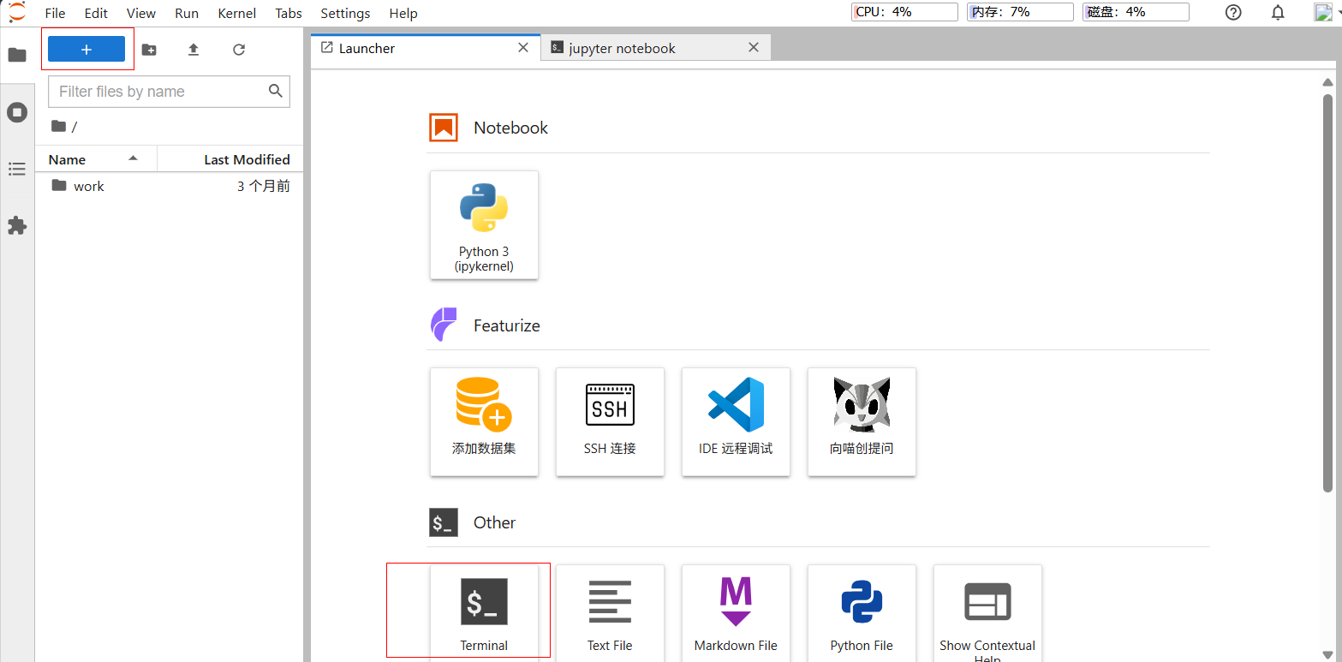1342x662 pixels.
Task: Open the 添加数据集 card
Action: coord(484,421)
